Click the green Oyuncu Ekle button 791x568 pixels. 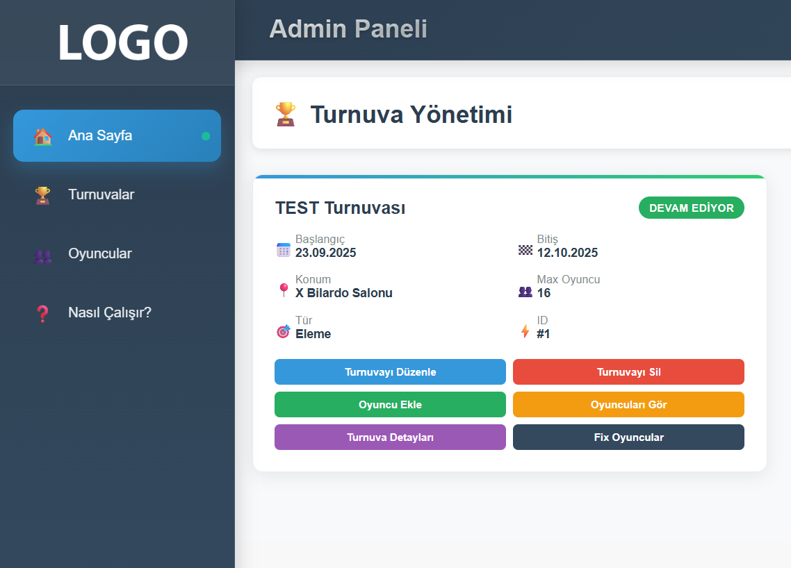(390, 405)
